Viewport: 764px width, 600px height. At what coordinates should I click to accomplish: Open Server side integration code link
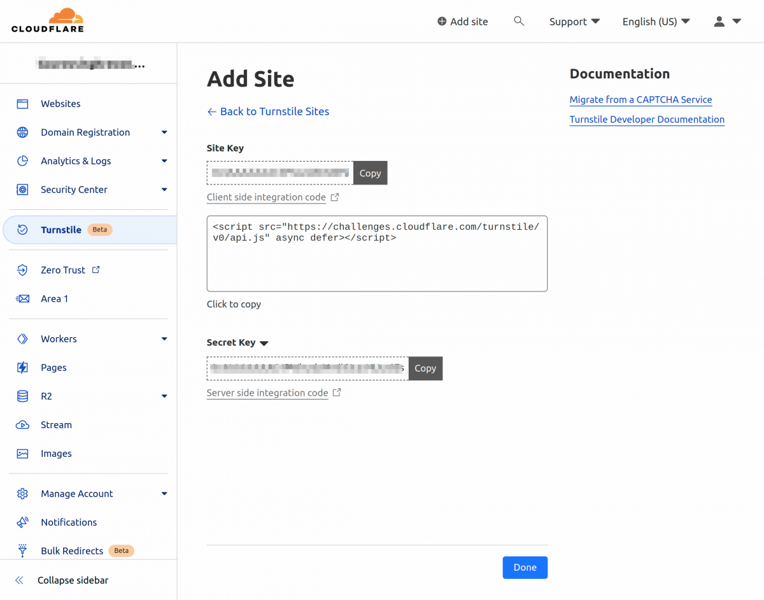(x=267, y=393)
